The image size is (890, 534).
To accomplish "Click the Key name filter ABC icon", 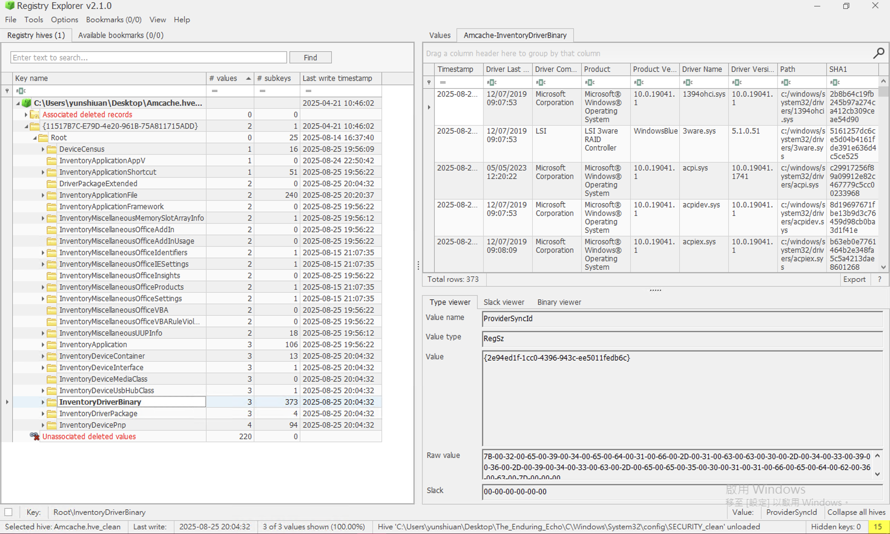I will point(21,91).
